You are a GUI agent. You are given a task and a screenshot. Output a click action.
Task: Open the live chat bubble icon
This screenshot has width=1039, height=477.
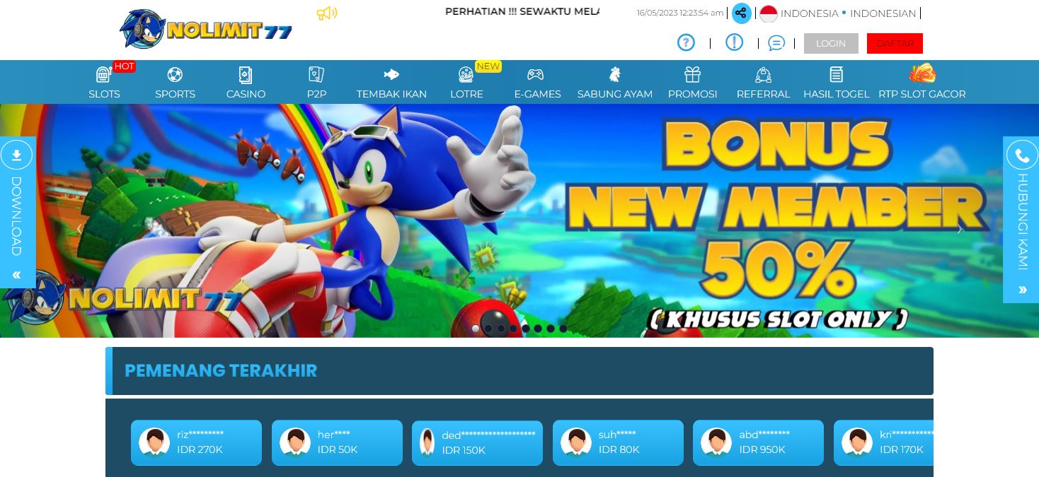pos(776,43)
